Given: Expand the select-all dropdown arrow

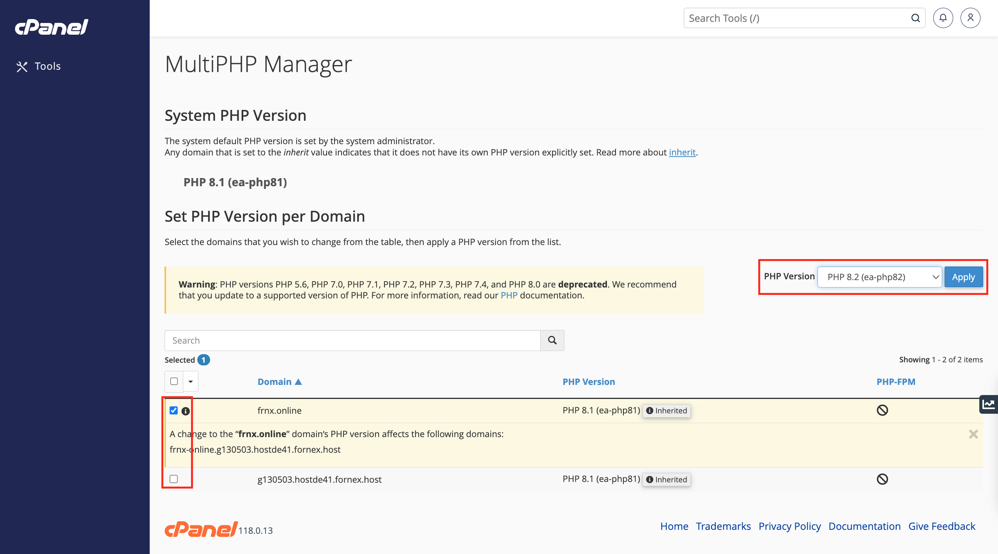Looking at the screenshot, I should point(191,381).
